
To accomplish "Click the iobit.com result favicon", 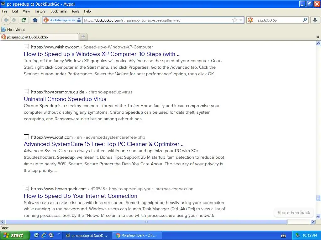I will pos(26,137).
